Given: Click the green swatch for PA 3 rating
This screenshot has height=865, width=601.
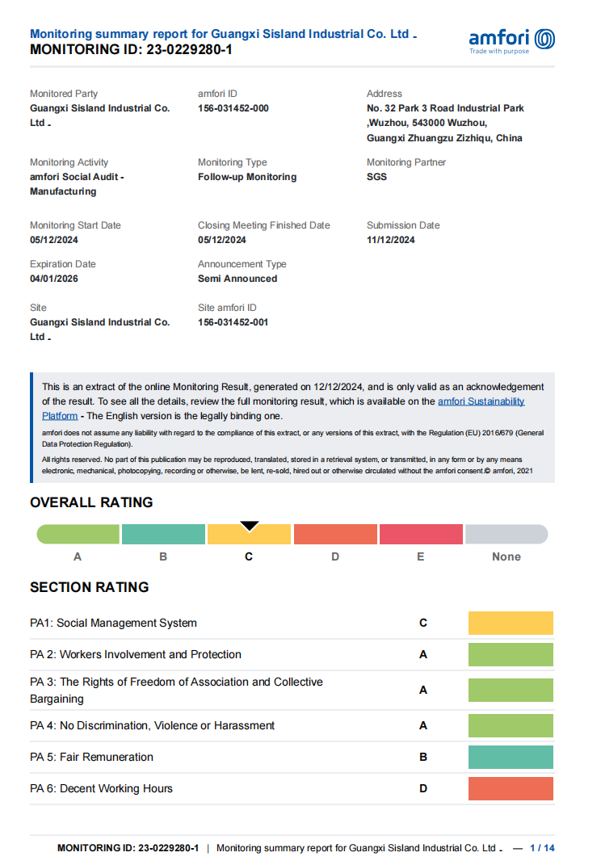Looking at the screenshot, I should (511, 690).
